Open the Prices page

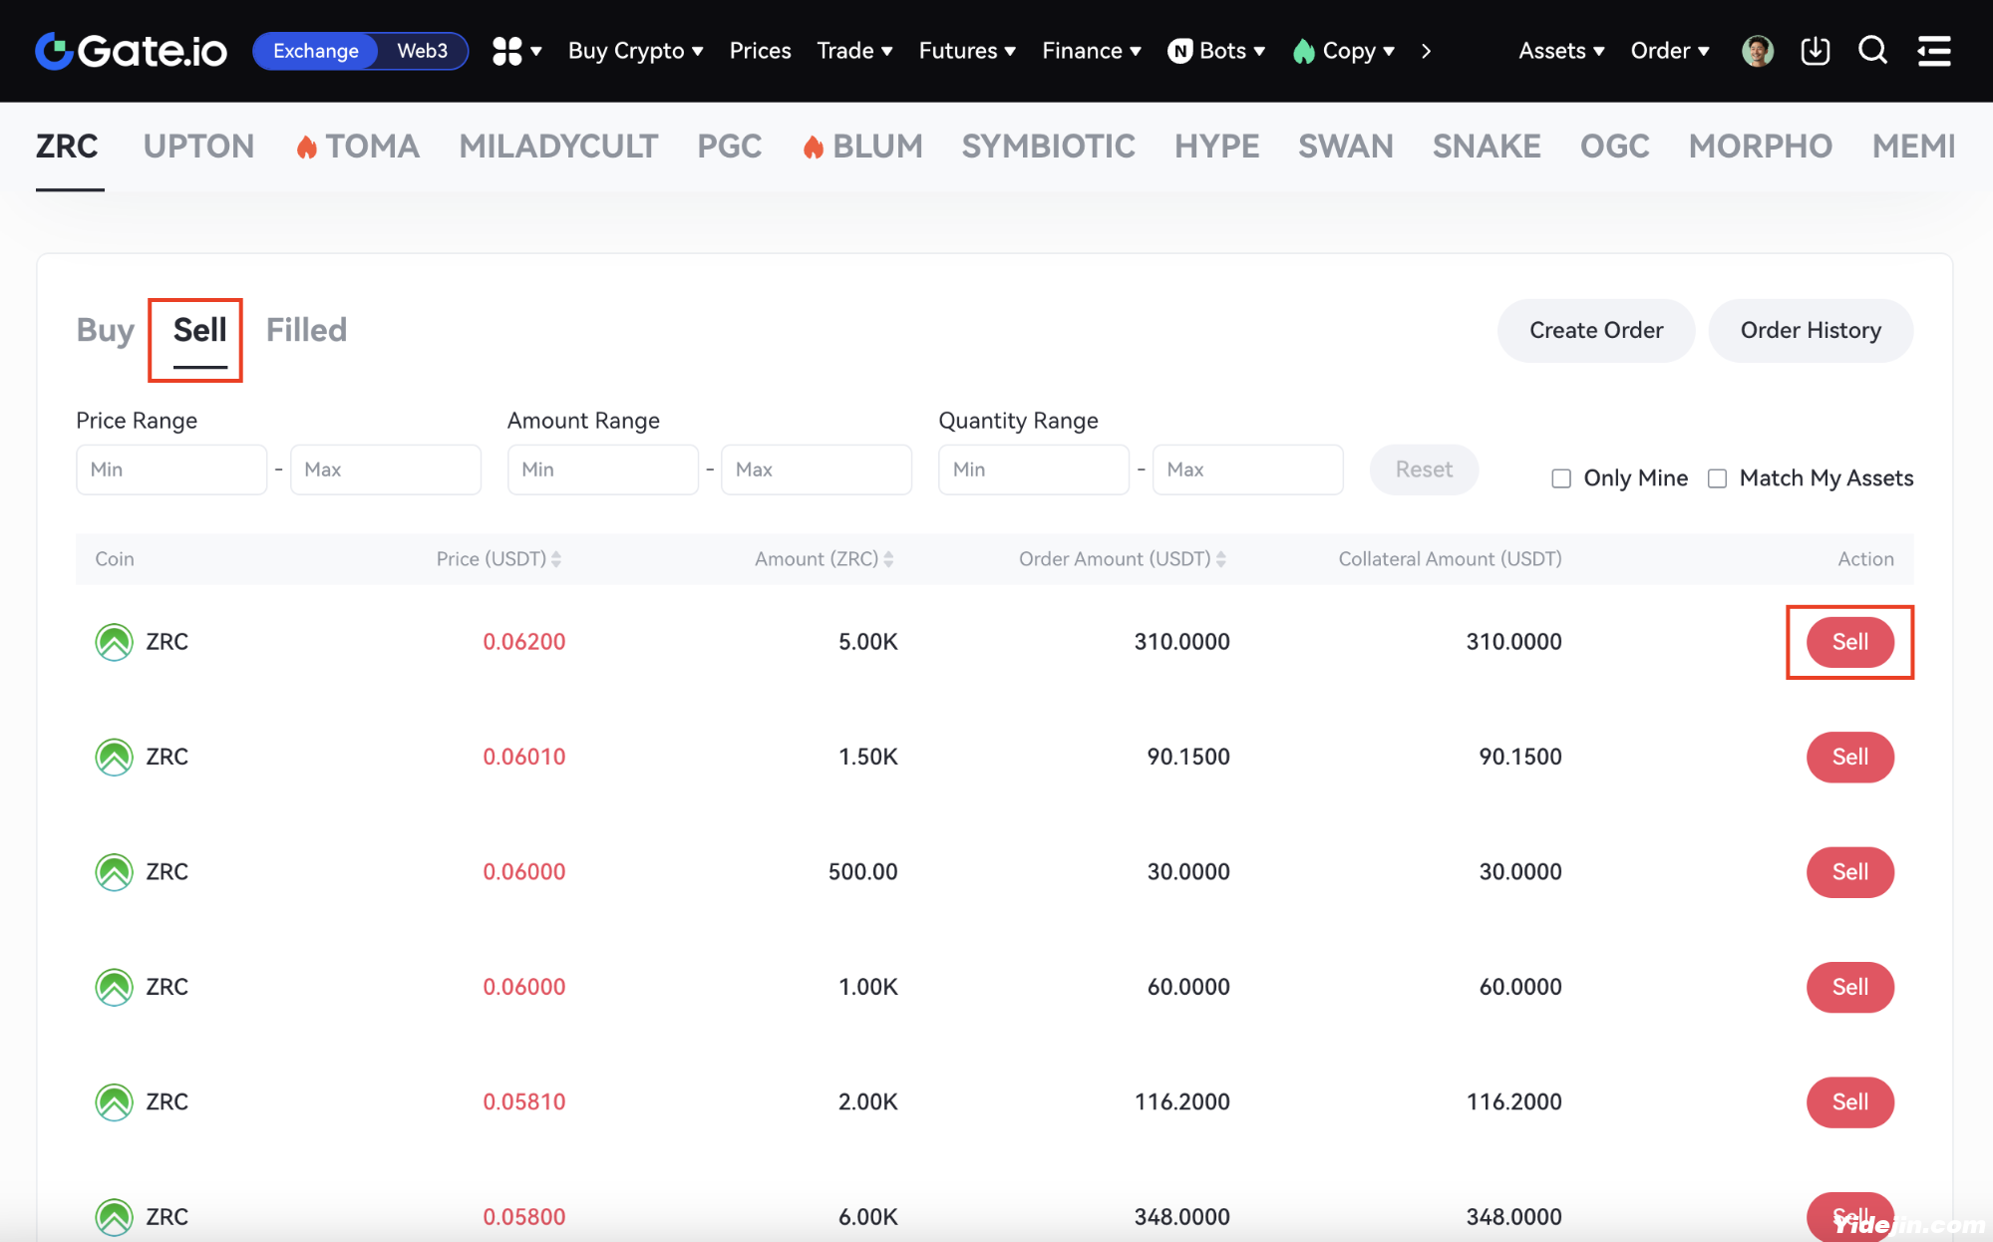(760, 51)
